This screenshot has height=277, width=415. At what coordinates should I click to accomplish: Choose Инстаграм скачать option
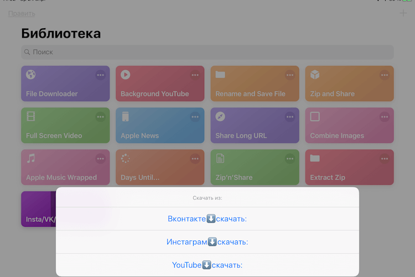pyautogui.click(x=207, y=242)
